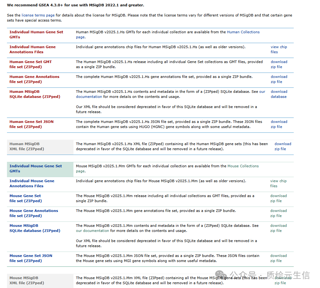Select the Individual Mouse Gene Set GMTs heading
This screenshot has height=288, width=320.
(x=35, y=169)
